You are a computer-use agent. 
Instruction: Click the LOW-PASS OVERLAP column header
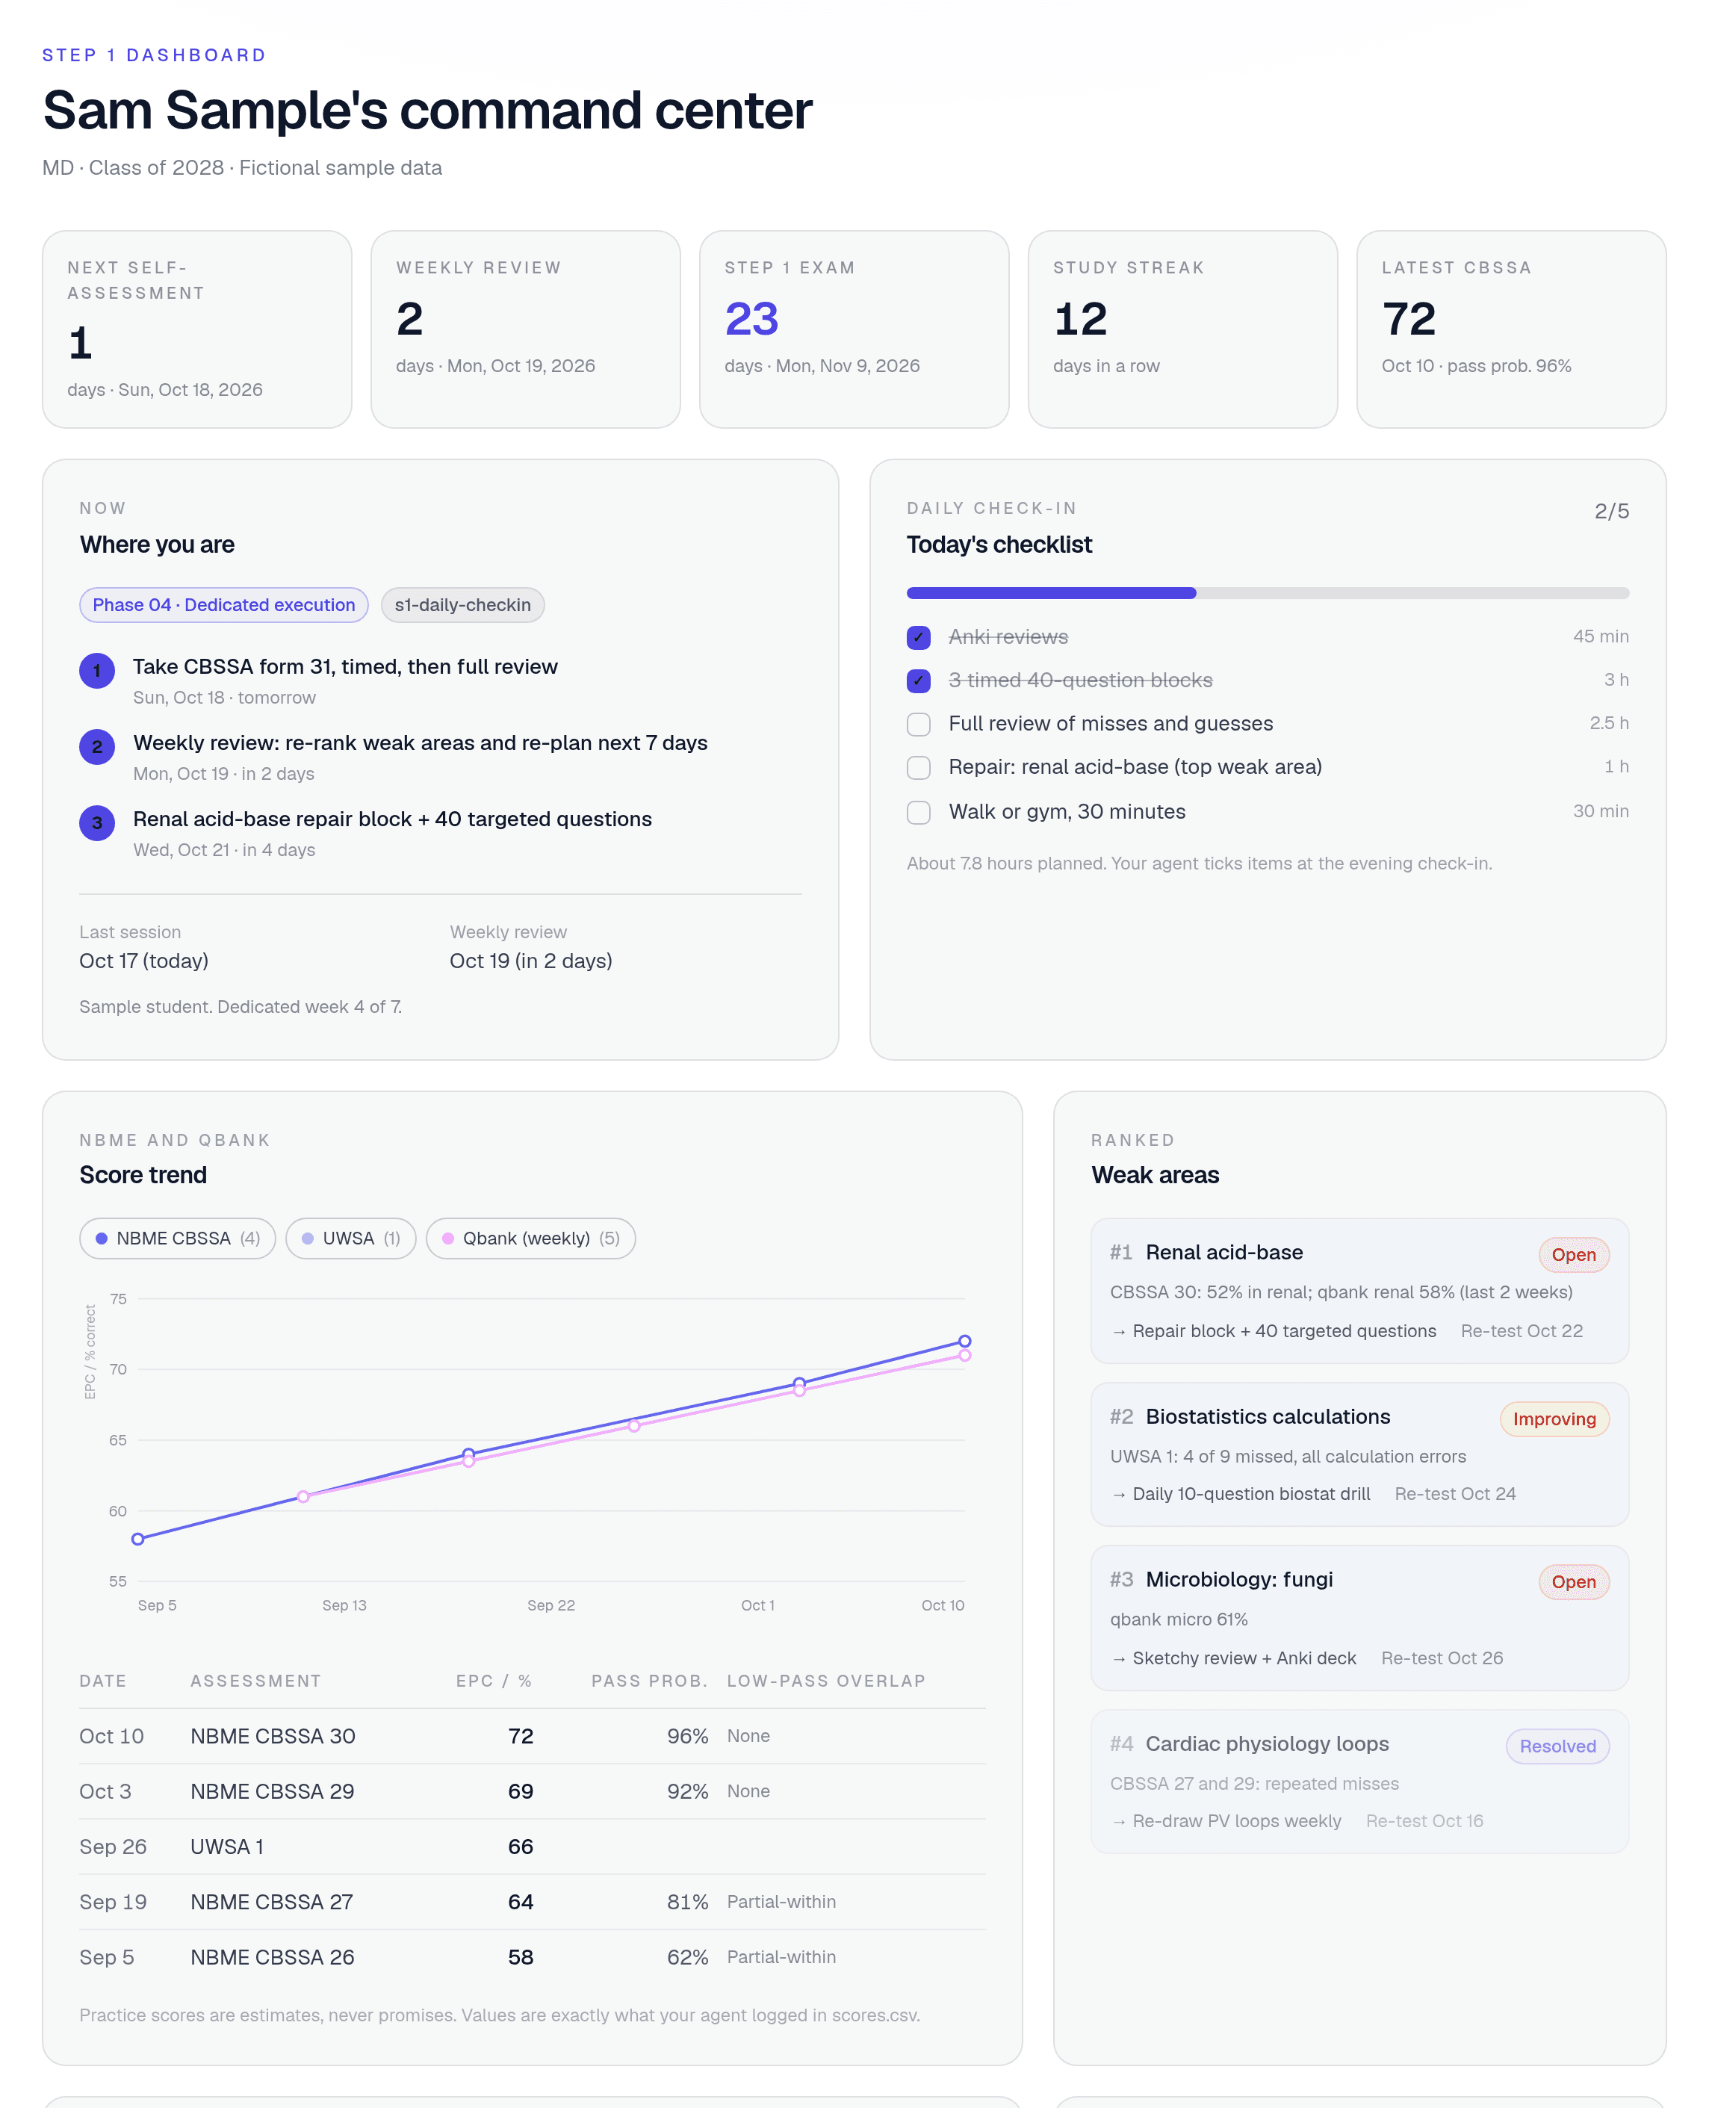pos(826,1681)
